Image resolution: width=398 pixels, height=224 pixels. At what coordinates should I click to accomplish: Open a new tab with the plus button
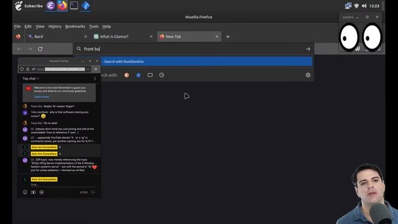[228, 37]
